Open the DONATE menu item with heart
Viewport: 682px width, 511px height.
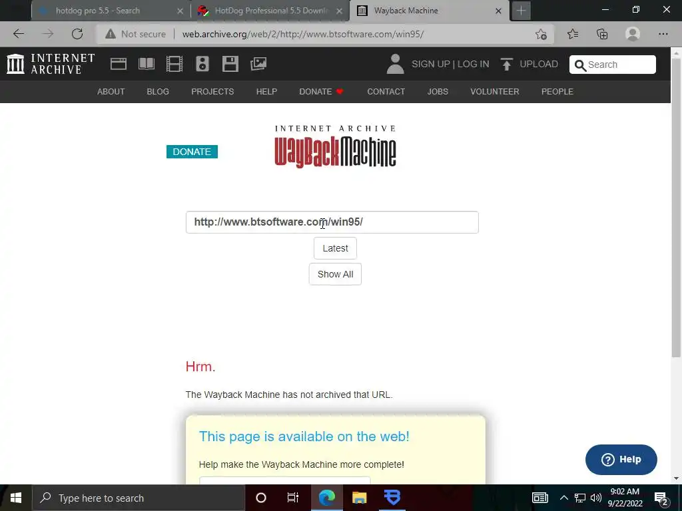[x=322, y=92]
